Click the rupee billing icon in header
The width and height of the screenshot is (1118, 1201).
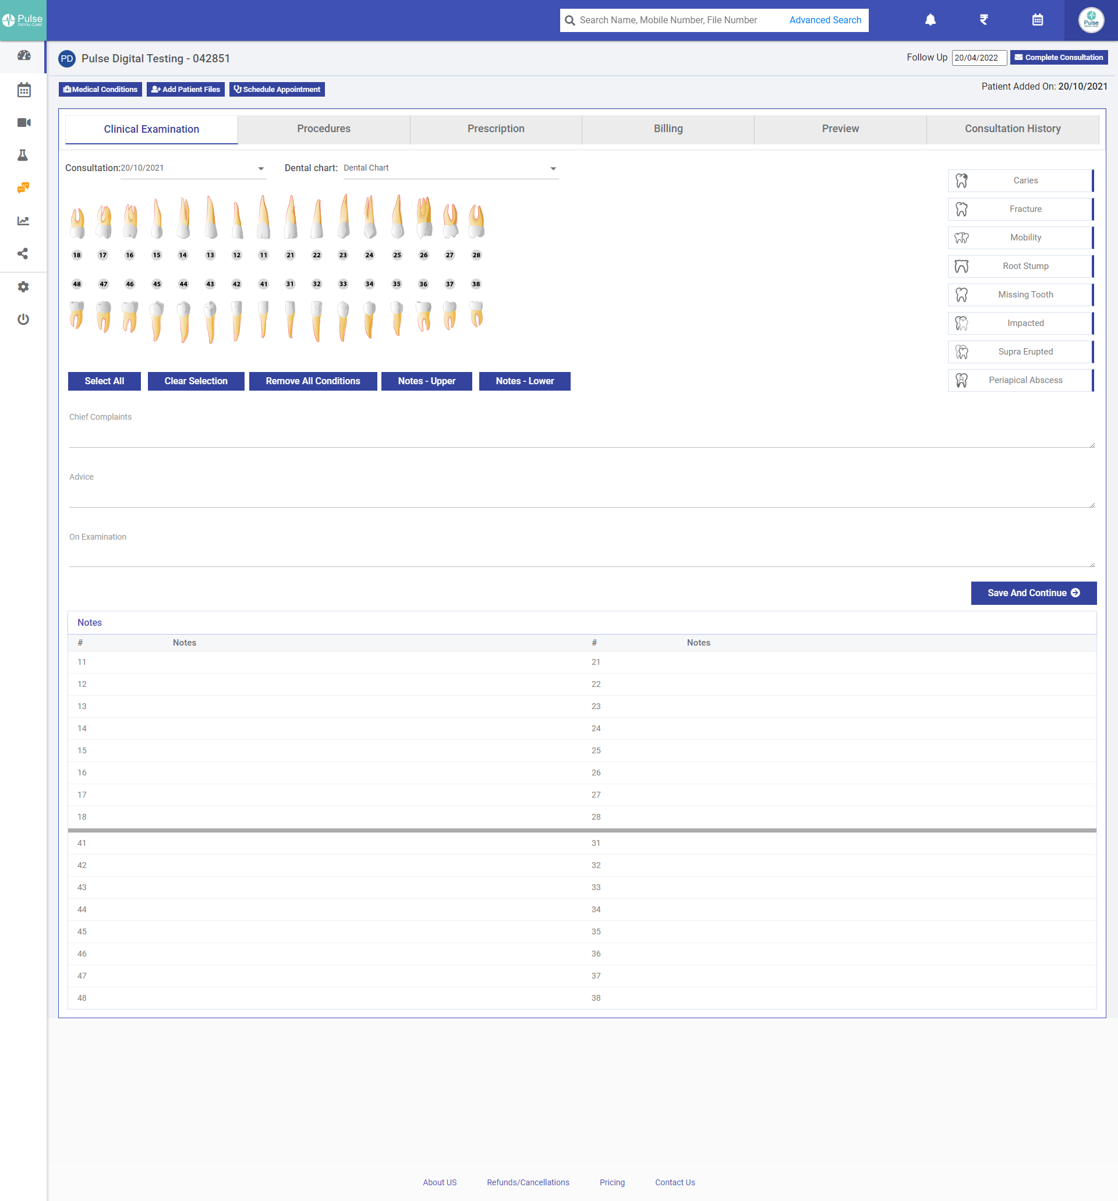[984, 20]
